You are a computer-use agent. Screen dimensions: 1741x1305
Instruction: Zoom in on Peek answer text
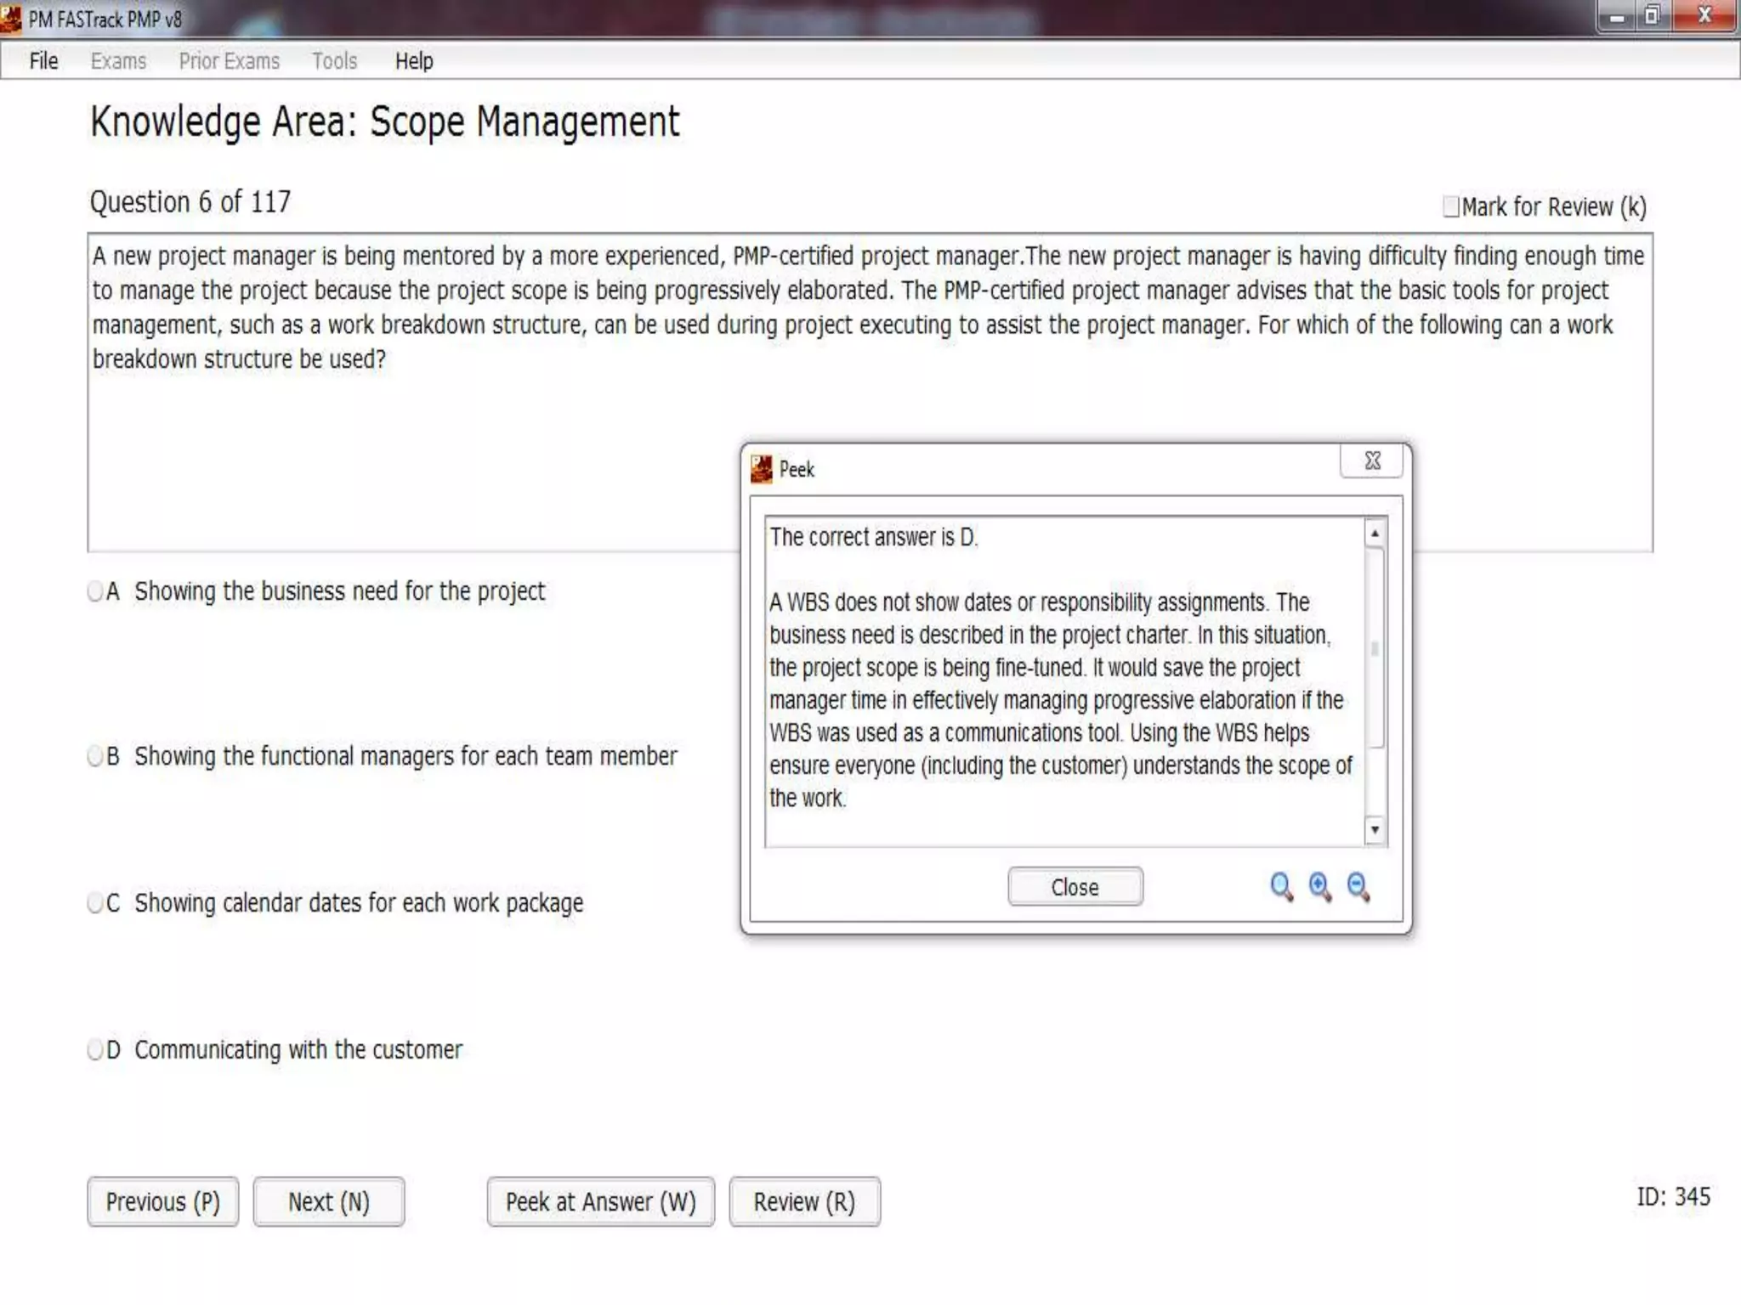(1319, 887)
